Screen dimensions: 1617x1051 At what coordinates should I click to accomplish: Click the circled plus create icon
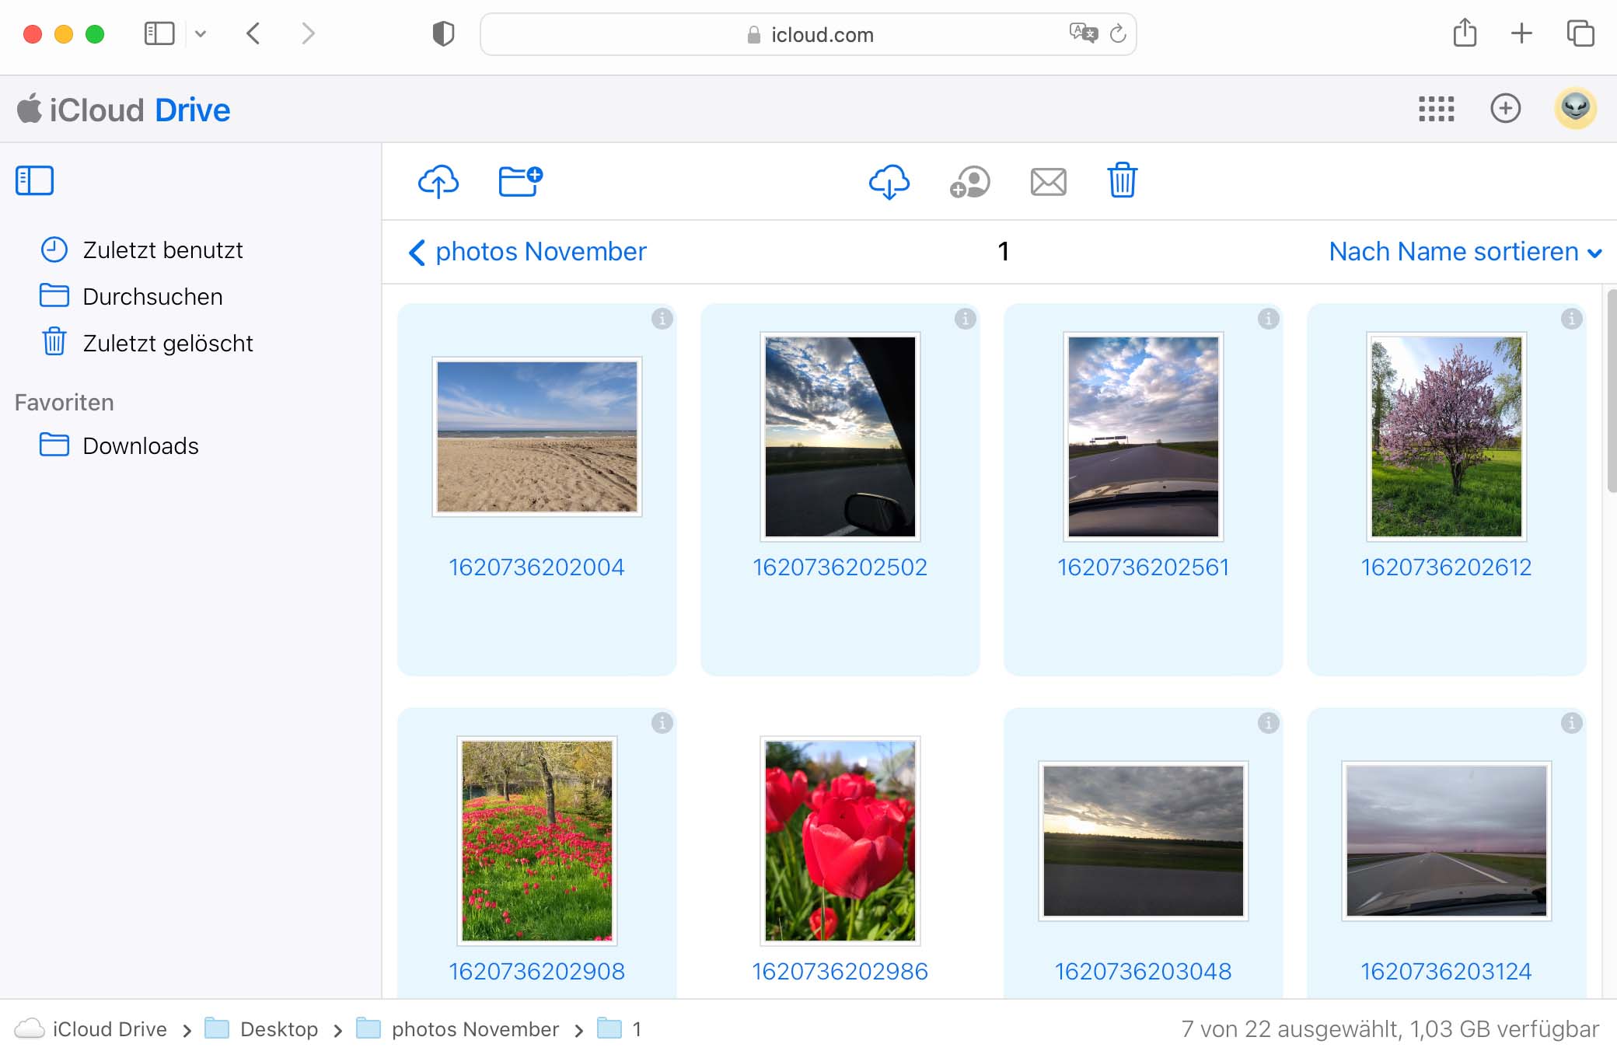[1505, 109]
